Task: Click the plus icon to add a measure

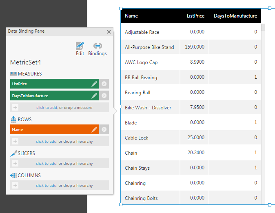Action: pyautogui.click(x=15, y=107)
